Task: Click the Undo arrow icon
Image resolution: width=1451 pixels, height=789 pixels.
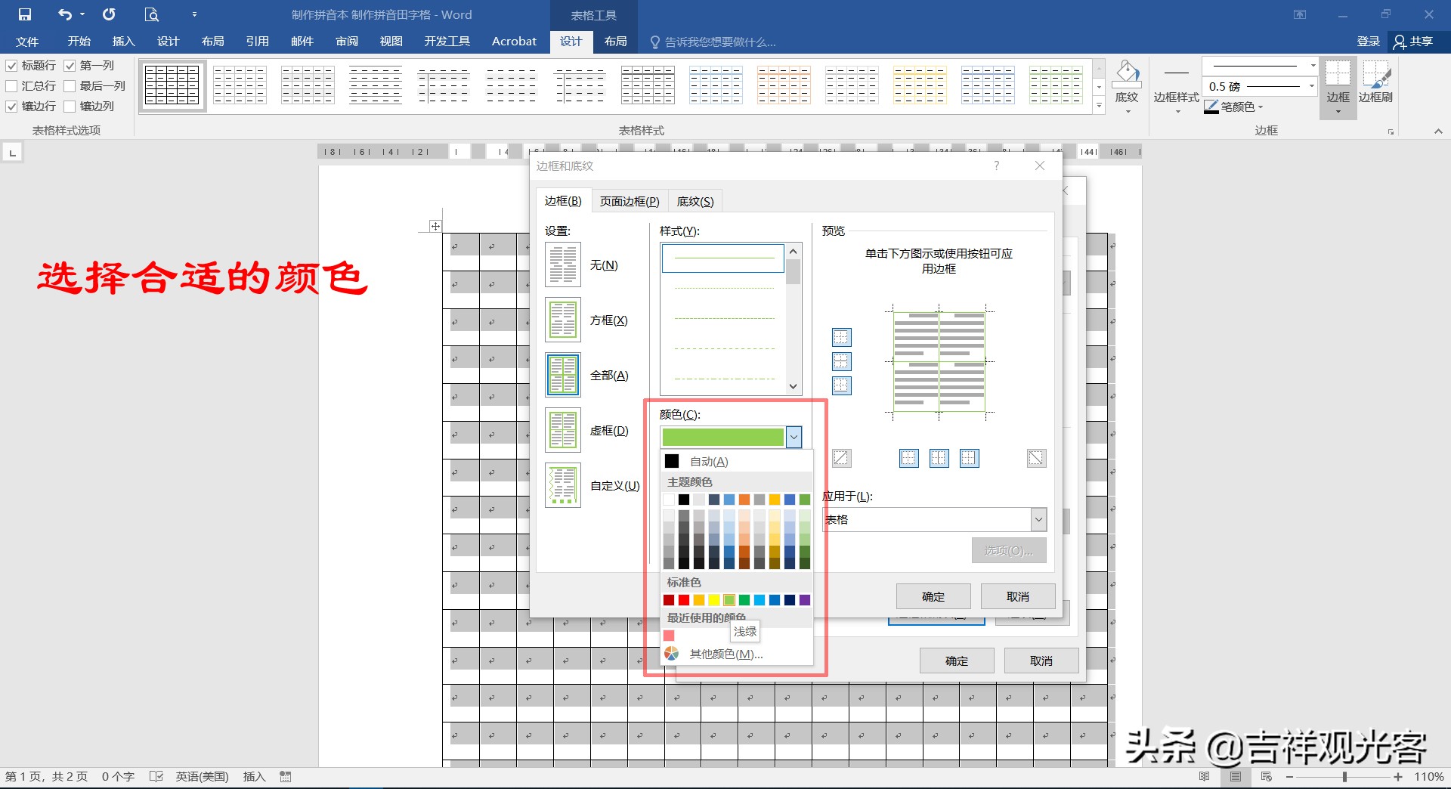Action: (x=65, y=14)
